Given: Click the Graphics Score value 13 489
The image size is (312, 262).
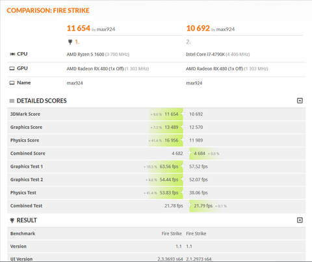Looking at the screenshot, I should [x=172, y=127].
